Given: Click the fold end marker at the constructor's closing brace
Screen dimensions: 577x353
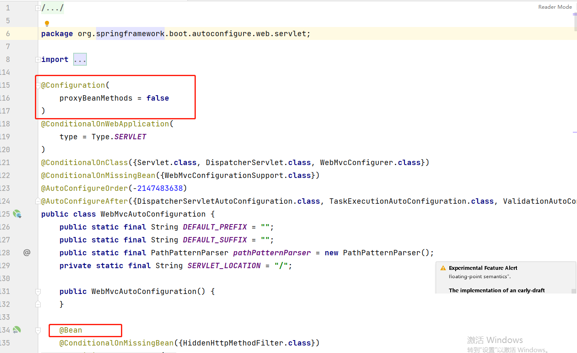Looking at the screenshot, I should [38, 304].
